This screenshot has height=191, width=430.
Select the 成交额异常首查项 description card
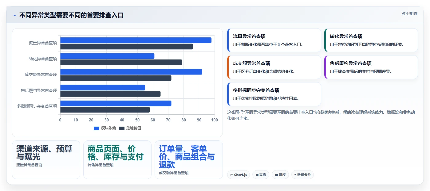[274, 67]
